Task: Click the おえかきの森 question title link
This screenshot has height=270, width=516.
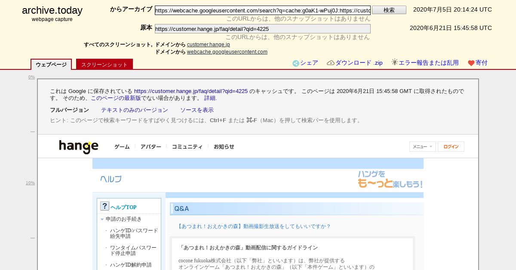Action: coord(254,226)
